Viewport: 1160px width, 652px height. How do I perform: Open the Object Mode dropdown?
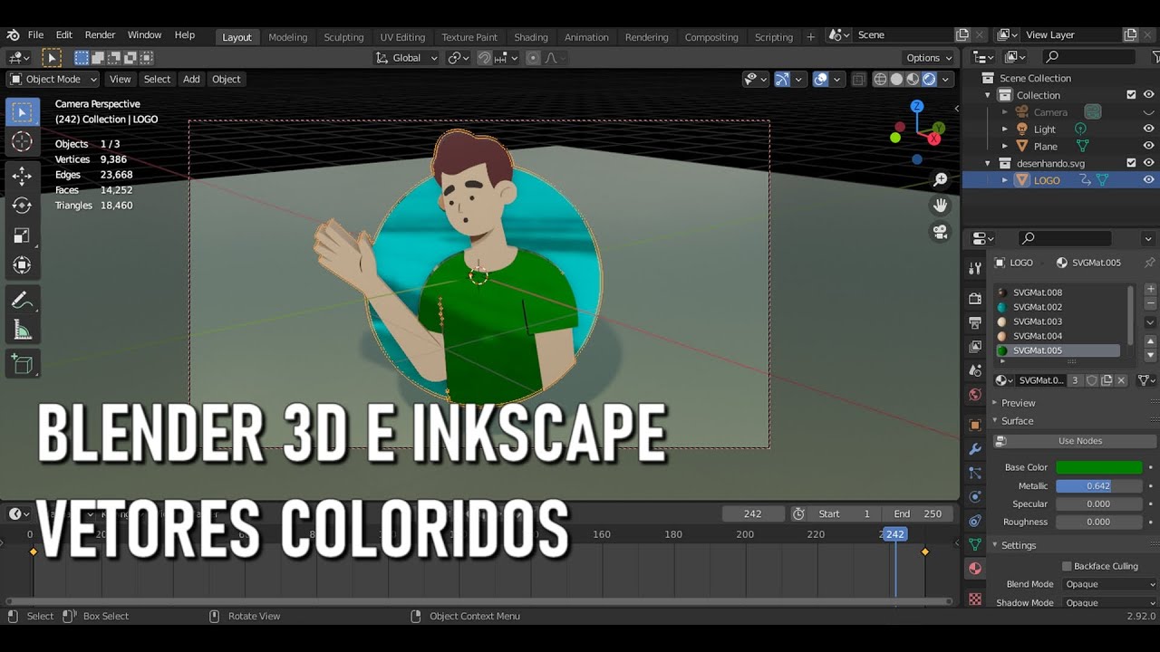click(x=53, y=80)
